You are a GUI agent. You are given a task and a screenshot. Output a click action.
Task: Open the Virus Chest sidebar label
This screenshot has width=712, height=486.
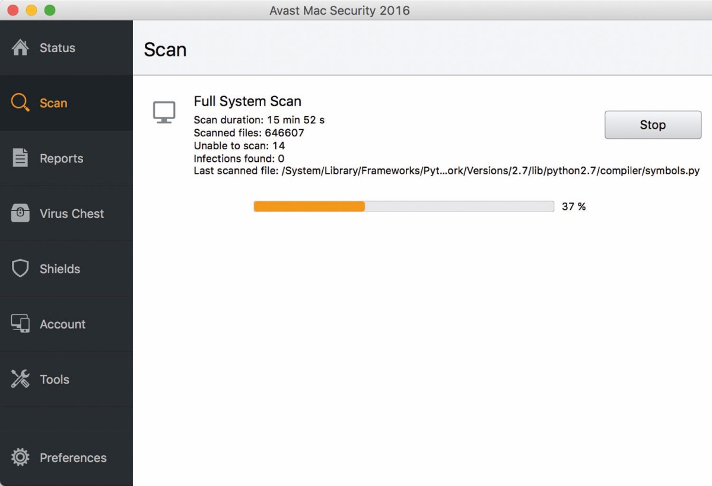72,213
